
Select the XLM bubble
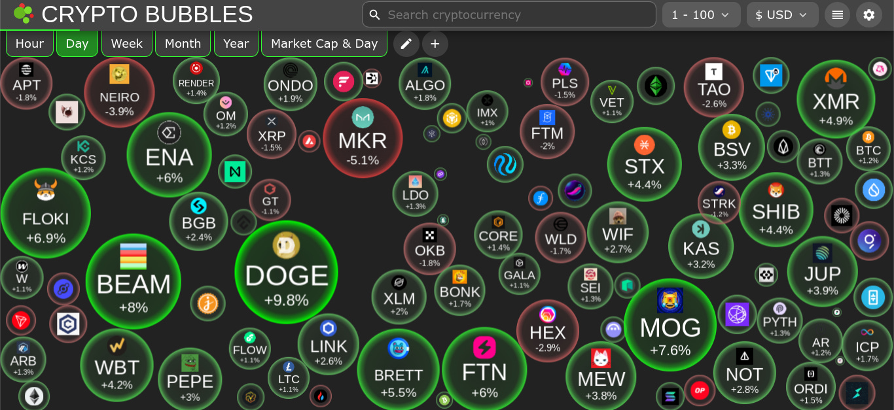(x=399, y=297)
